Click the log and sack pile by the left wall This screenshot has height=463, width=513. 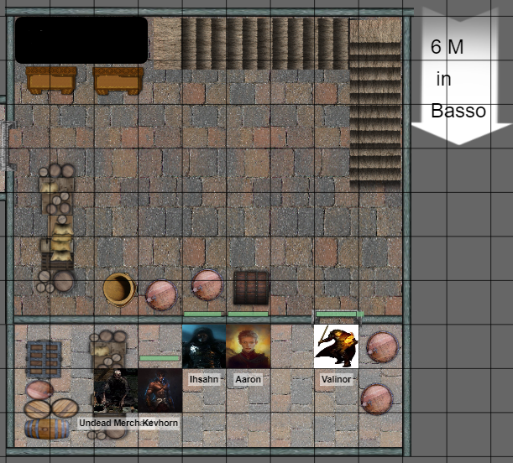click(56, 228)
